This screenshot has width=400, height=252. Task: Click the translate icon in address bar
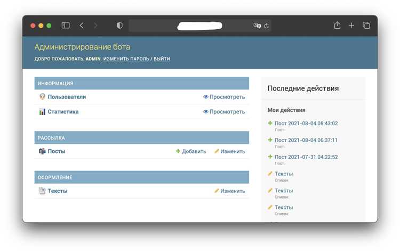point(257,26)
